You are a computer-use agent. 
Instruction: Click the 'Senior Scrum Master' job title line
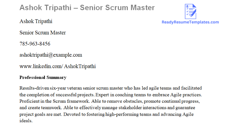pos(43,33)
